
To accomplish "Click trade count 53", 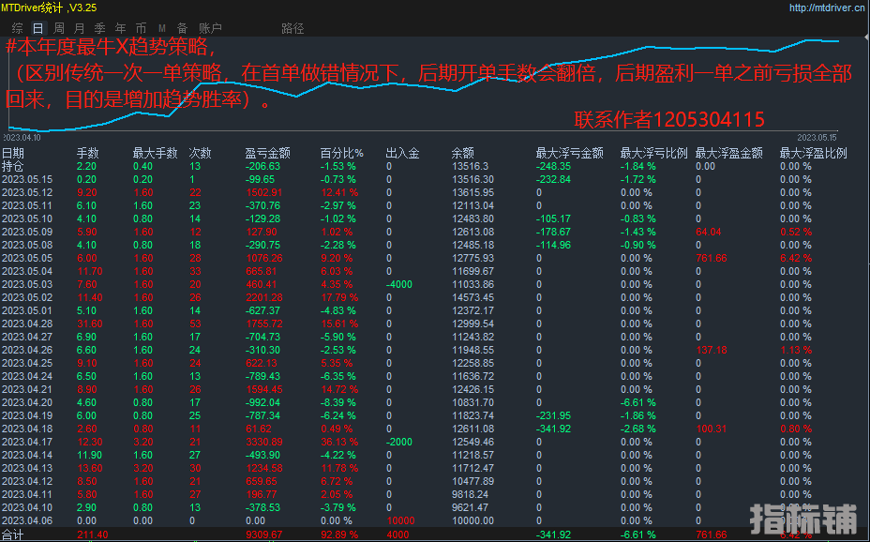I will pos(195,324).
